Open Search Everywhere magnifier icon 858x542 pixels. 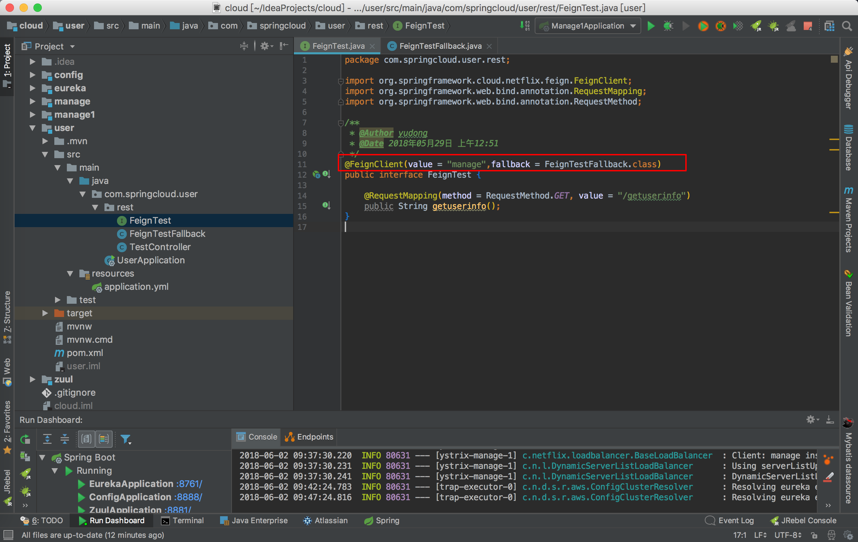coord(847,26)
